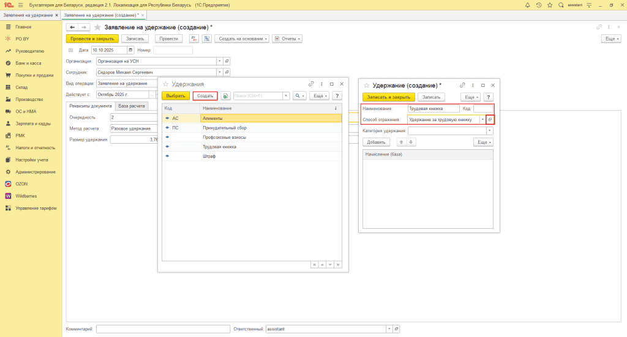This screenshot has height=337, width=627.
Task: Click into the Комментарий input field
Action: point(162,329)
